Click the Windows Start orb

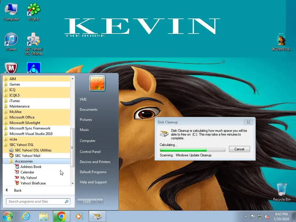(8, 216)
